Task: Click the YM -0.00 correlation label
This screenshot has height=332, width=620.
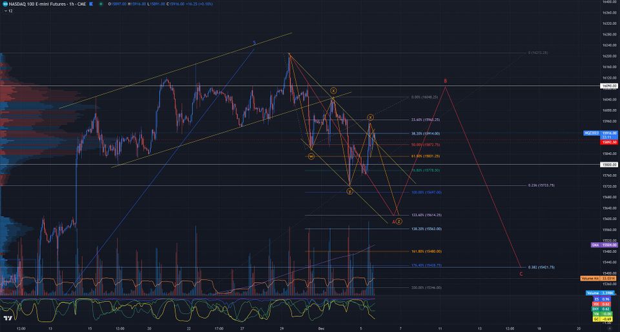Action: tap(602, 314)
